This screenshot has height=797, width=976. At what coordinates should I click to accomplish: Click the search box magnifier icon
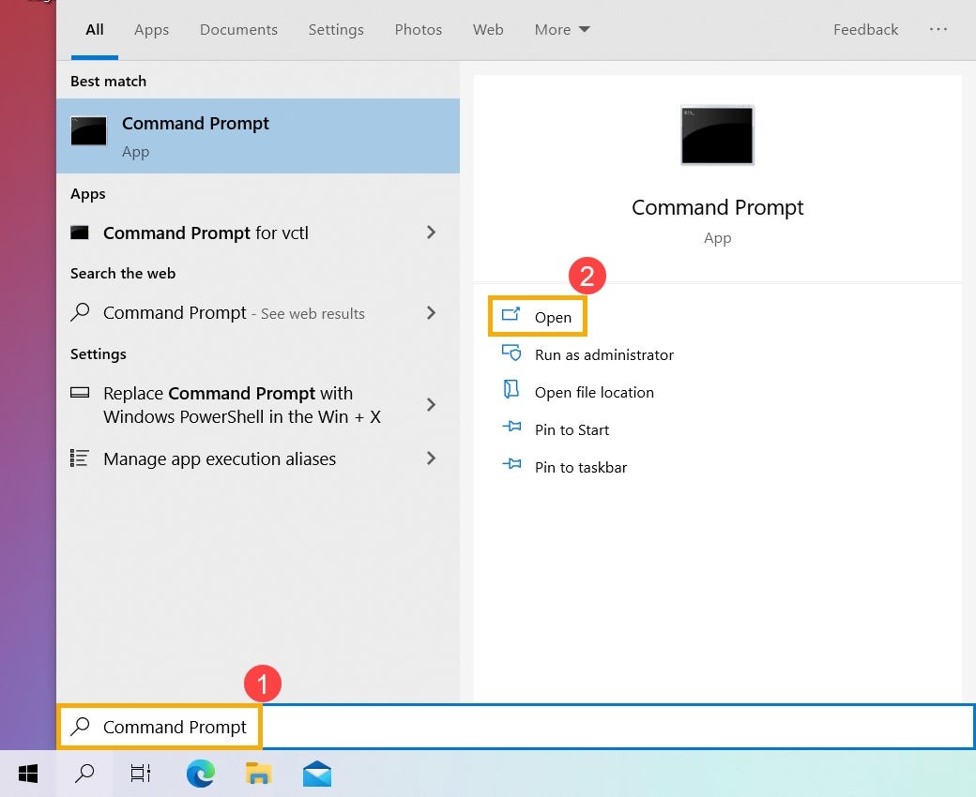point(81,726)
